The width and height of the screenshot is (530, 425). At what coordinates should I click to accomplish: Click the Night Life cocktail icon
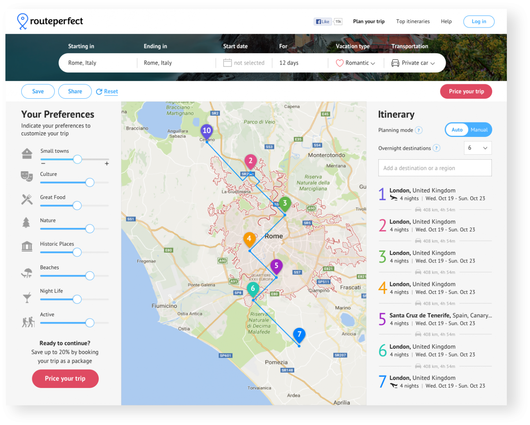click(27, 297)
